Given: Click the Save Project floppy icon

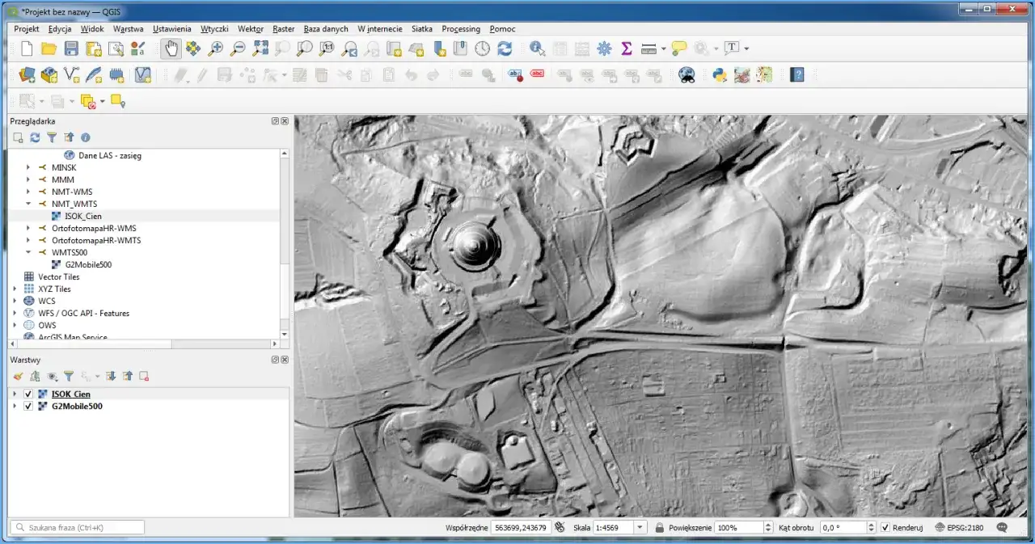Looking at the screenshot, I should [x=71, y=48].
